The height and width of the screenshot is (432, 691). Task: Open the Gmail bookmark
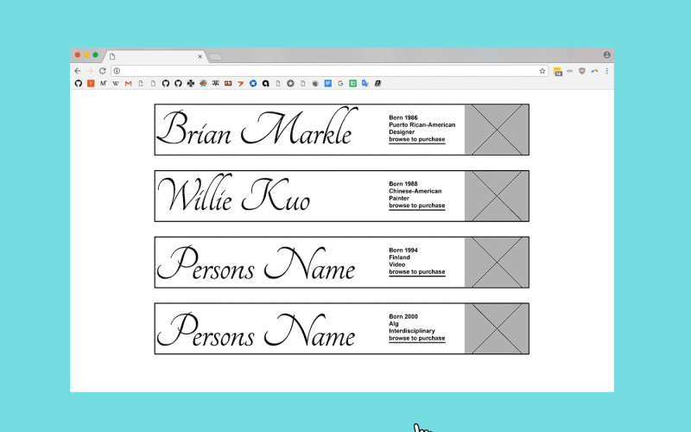click(128, 83)
